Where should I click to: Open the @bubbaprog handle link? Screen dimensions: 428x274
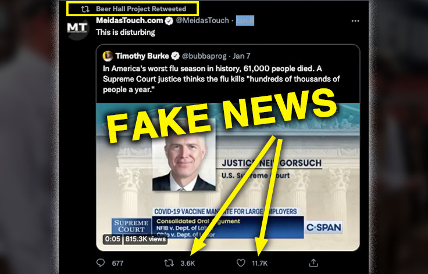(204, 56)
